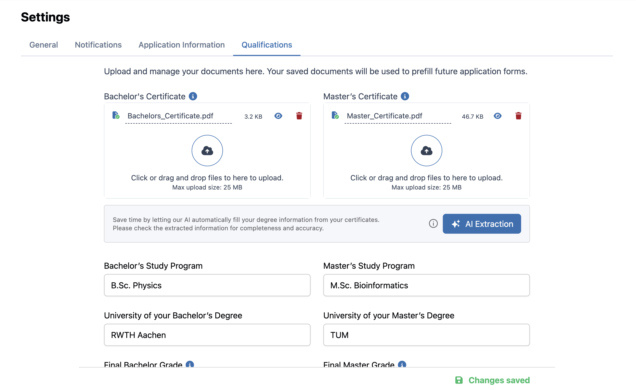This screenshot has height=390, width=636.
Task: Click University of your Bachelor's Degree field
Action: 207,335
